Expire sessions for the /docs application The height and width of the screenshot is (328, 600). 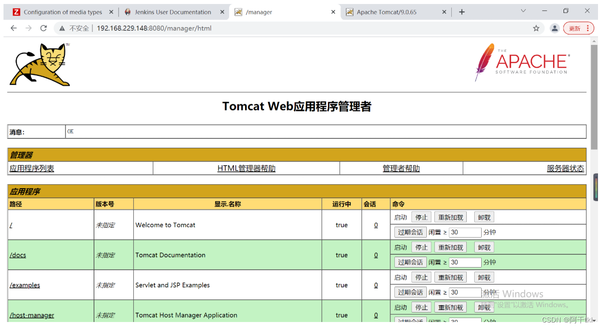pyautogui.click(x=410, y=262)
